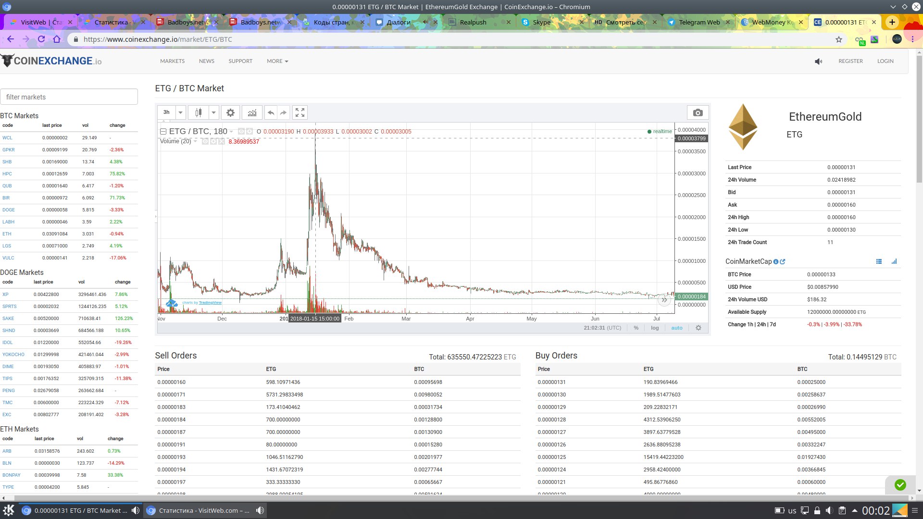
Task: Click the 0.00003799 price axis marker
Action: pyautogui.click(x=691, y=138)
